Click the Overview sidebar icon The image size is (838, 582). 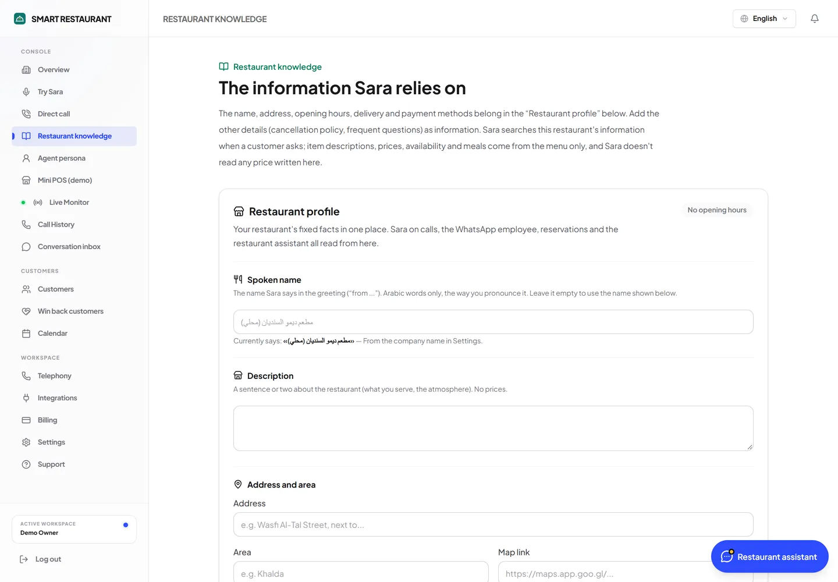pyautogui.click(x=26, y=70)
